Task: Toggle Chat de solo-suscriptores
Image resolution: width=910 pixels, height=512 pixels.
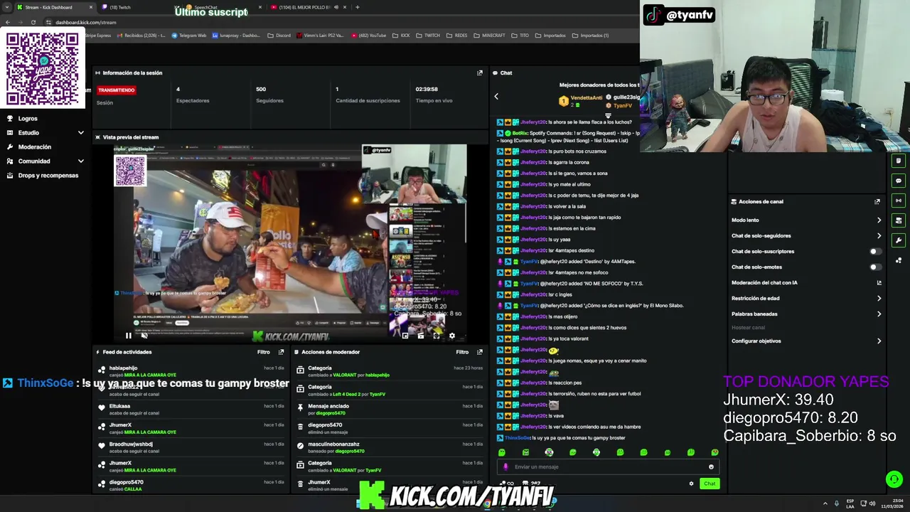Action: (876, 251)
